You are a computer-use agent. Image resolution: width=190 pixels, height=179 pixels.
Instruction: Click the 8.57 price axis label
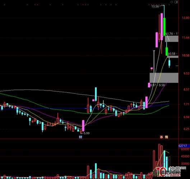[186, 89]
